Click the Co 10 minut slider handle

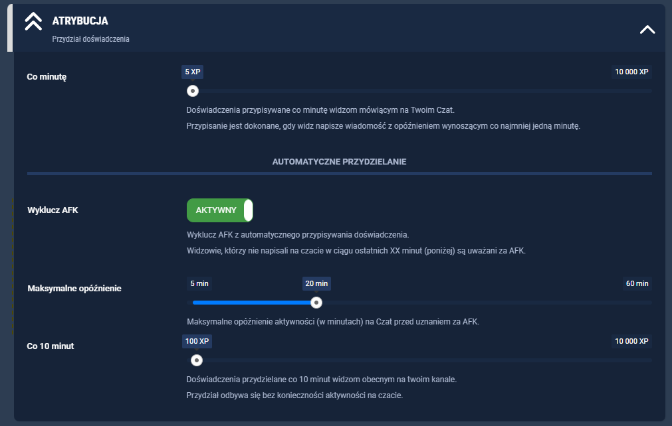click(x=196, y=360)
